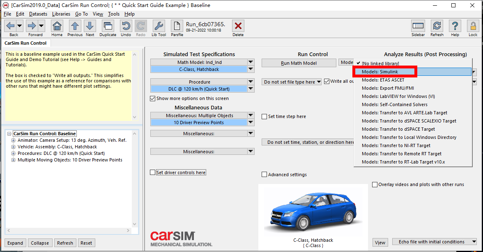Screen dimensions: 483x252
Task: Duplicate the current dataset
Action: (108, 26)
